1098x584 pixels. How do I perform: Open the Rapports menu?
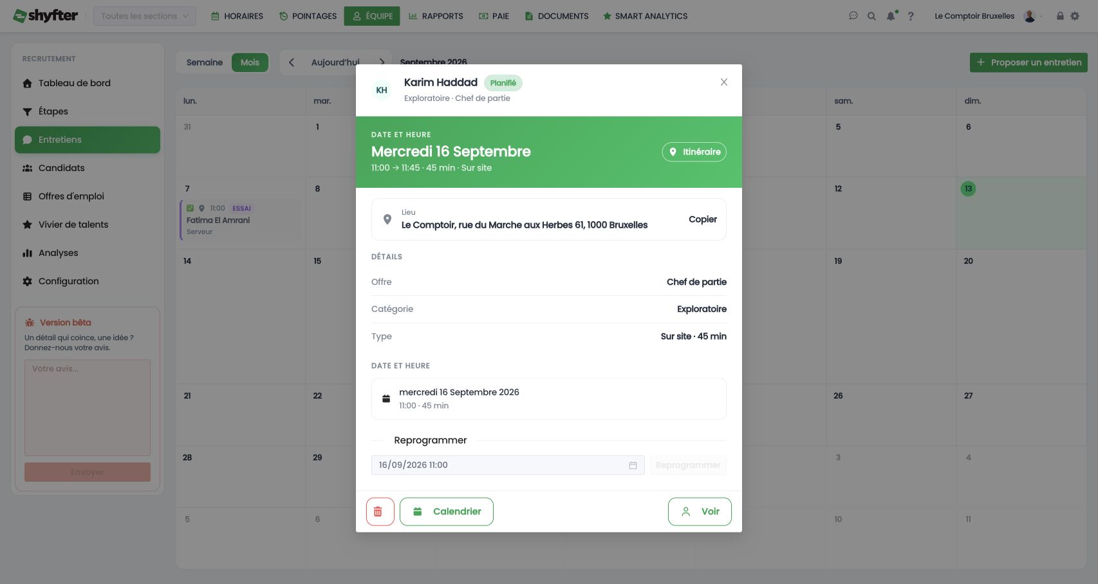coord(436,16)
